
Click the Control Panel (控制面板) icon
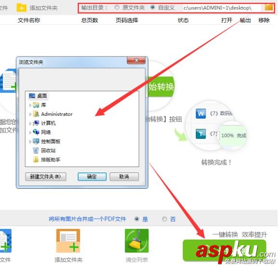click(x=36, y=141)
